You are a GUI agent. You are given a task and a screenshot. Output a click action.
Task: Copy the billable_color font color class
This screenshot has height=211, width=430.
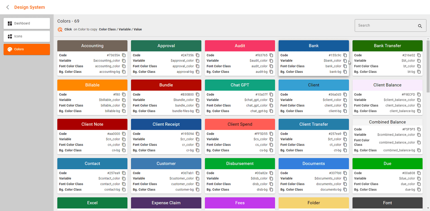pos(124,106)
